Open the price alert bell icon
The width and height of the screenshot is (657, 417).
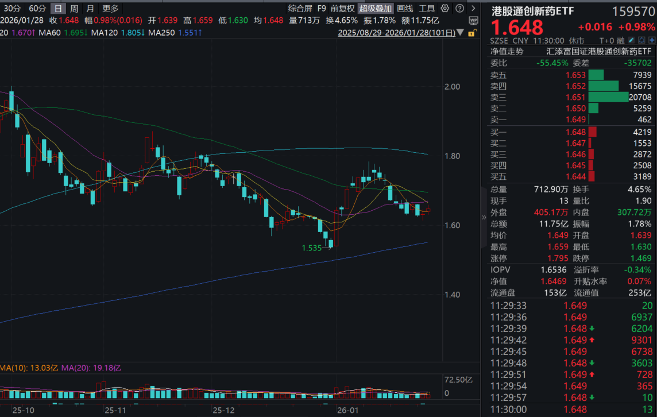point(641,40)
